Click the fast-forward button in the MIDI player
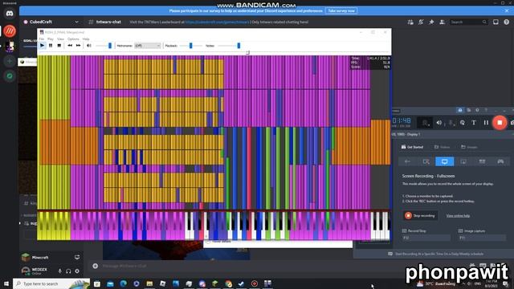Image resolution: width=514 pixels, height=289 pixels. point(78,46)
